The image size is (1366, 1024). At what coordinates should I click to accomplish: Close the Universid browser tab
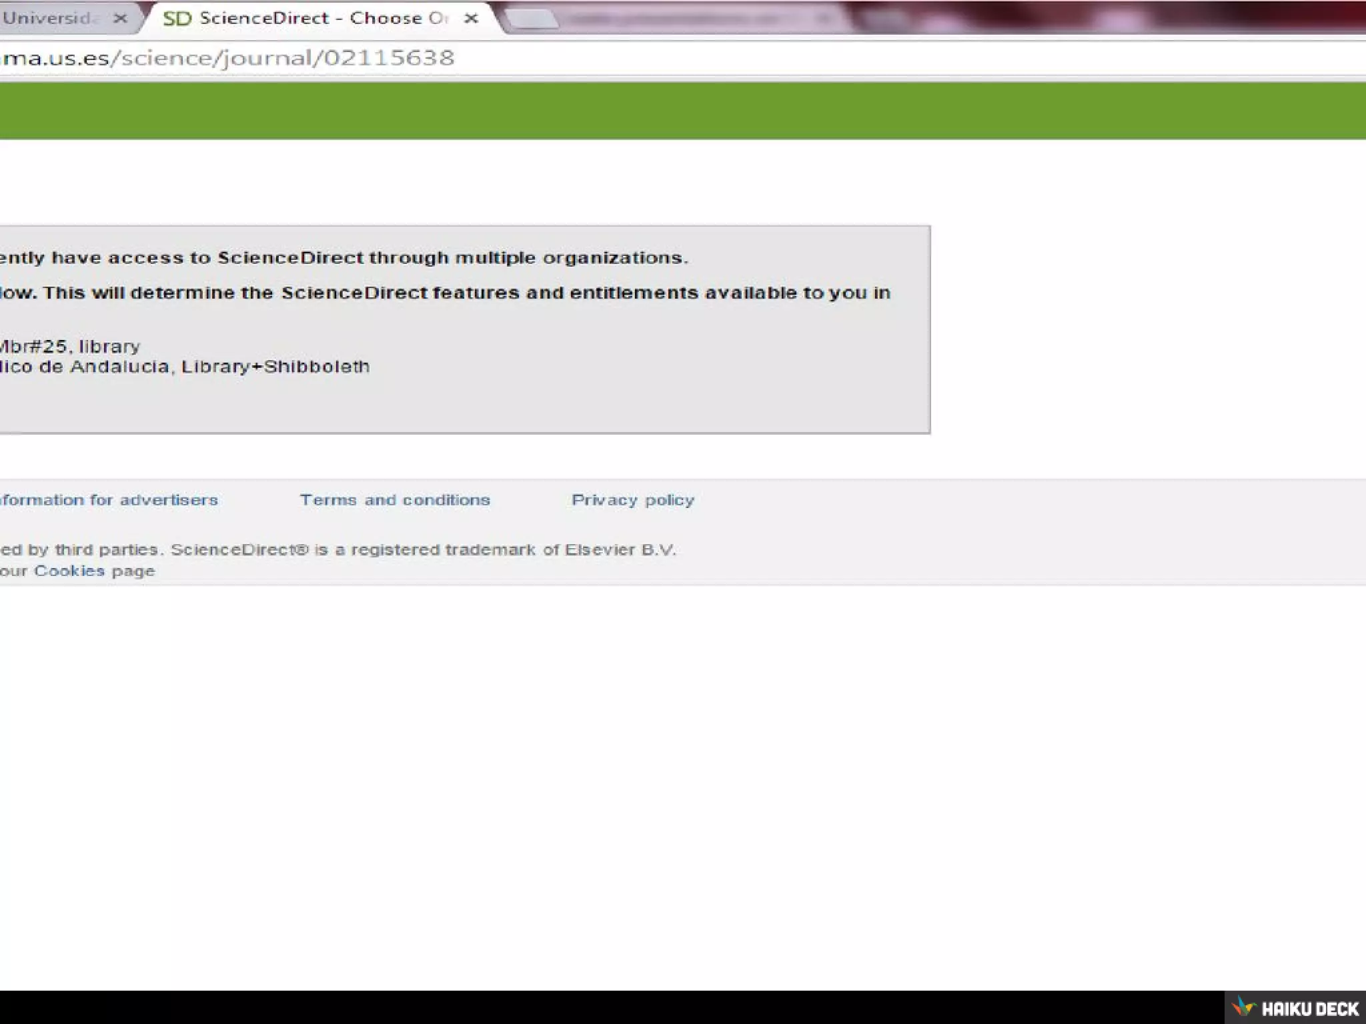[x=120, y=19]
